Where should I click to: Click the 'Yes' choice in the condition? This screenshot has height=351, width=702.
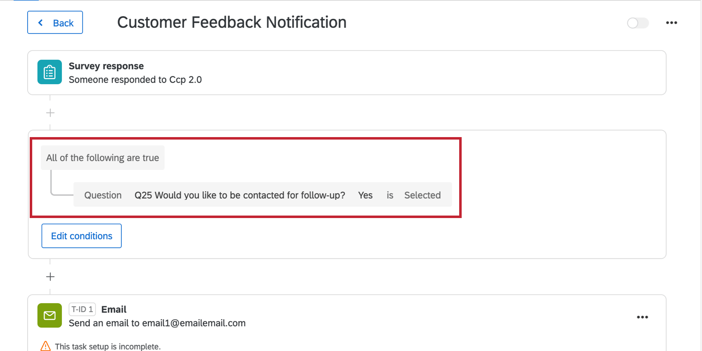(365, 195)
